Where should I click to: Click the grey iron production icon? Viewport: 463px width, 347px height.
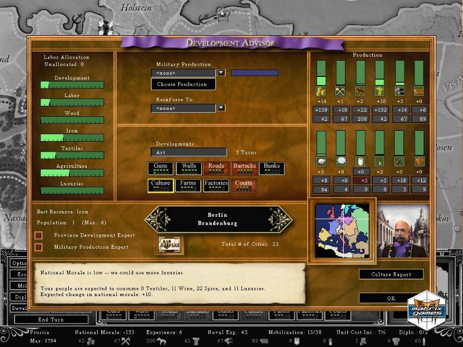click(399, 91)
